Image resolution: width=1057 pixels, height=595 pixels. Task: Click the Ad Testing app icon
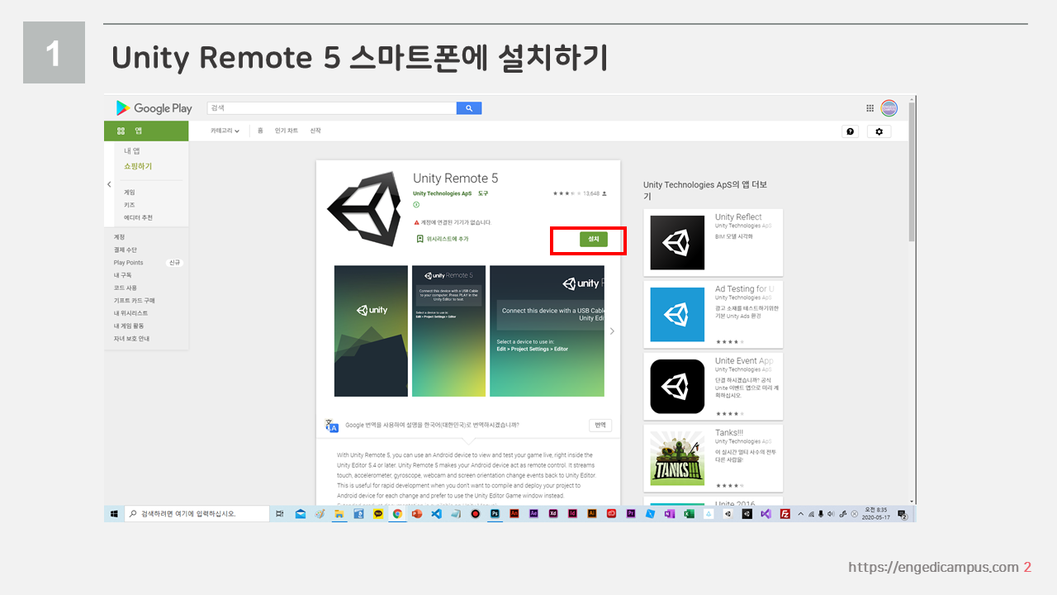click(x=677, y=314)
